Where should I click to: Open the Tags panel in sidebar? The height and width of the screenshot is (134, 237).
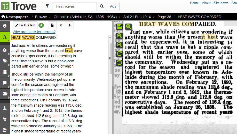pyautogui.click(x=5, y=61)
